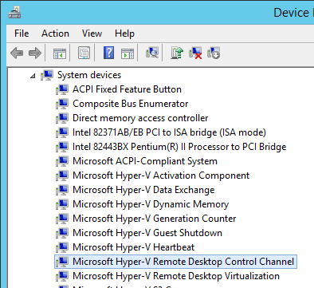Select Microsoft Hyper-V Heartbeat device

[x=134, y=247]
